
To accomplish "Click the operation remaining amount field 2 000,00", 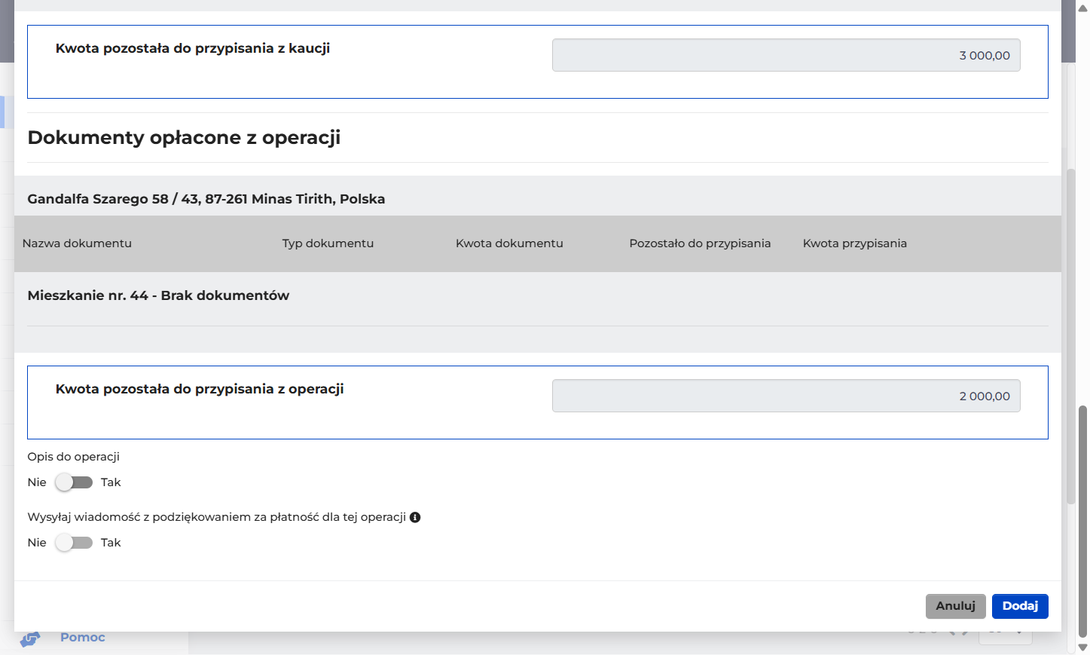I will tap(786, 396).
